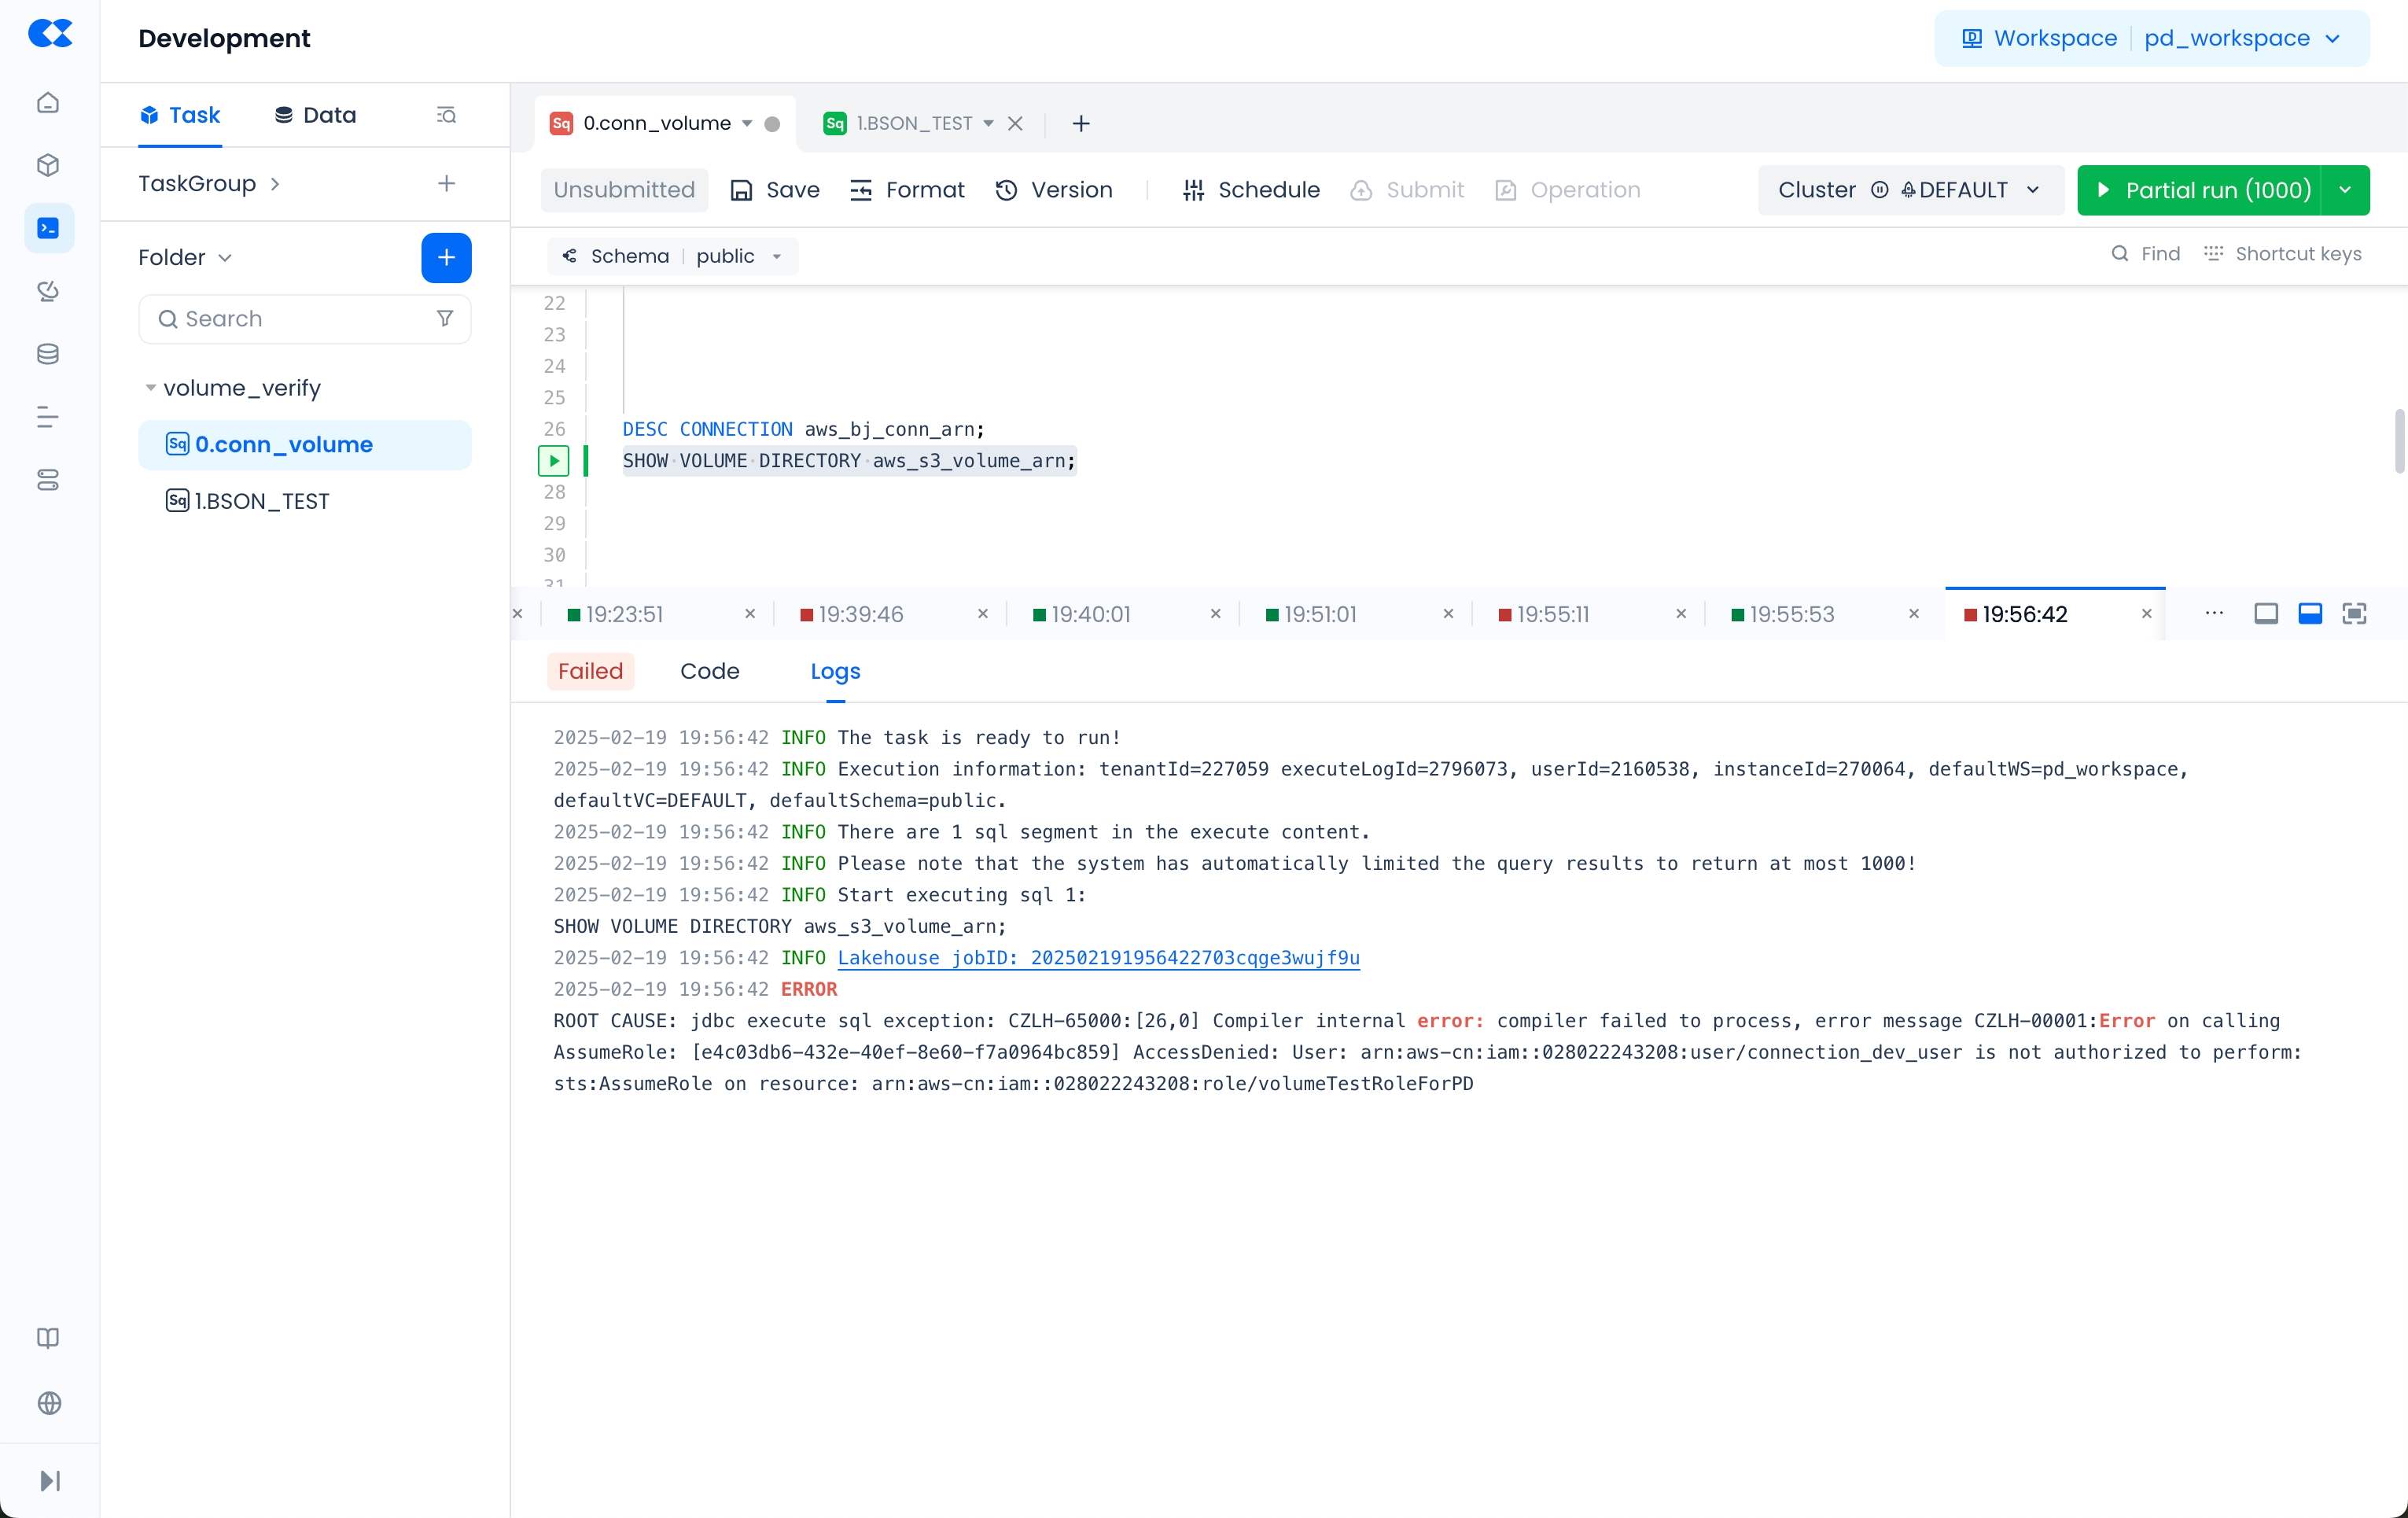Image resolution: width=2408 pixels, height=1518 pixels.
Task: Click the Save icon button
Action: 741,190
